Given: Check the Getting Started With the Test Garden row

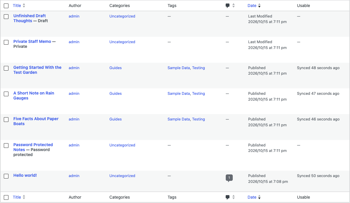Looking at the screenshot, I should click(6, 68).
